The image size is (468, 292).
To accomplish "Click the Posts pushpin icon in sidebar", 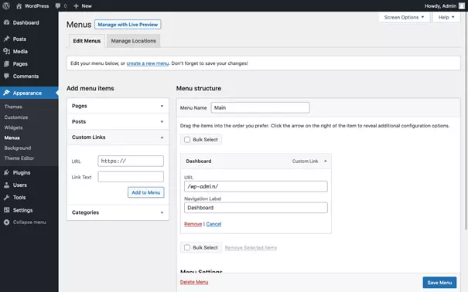I will [x=6, y=39].
